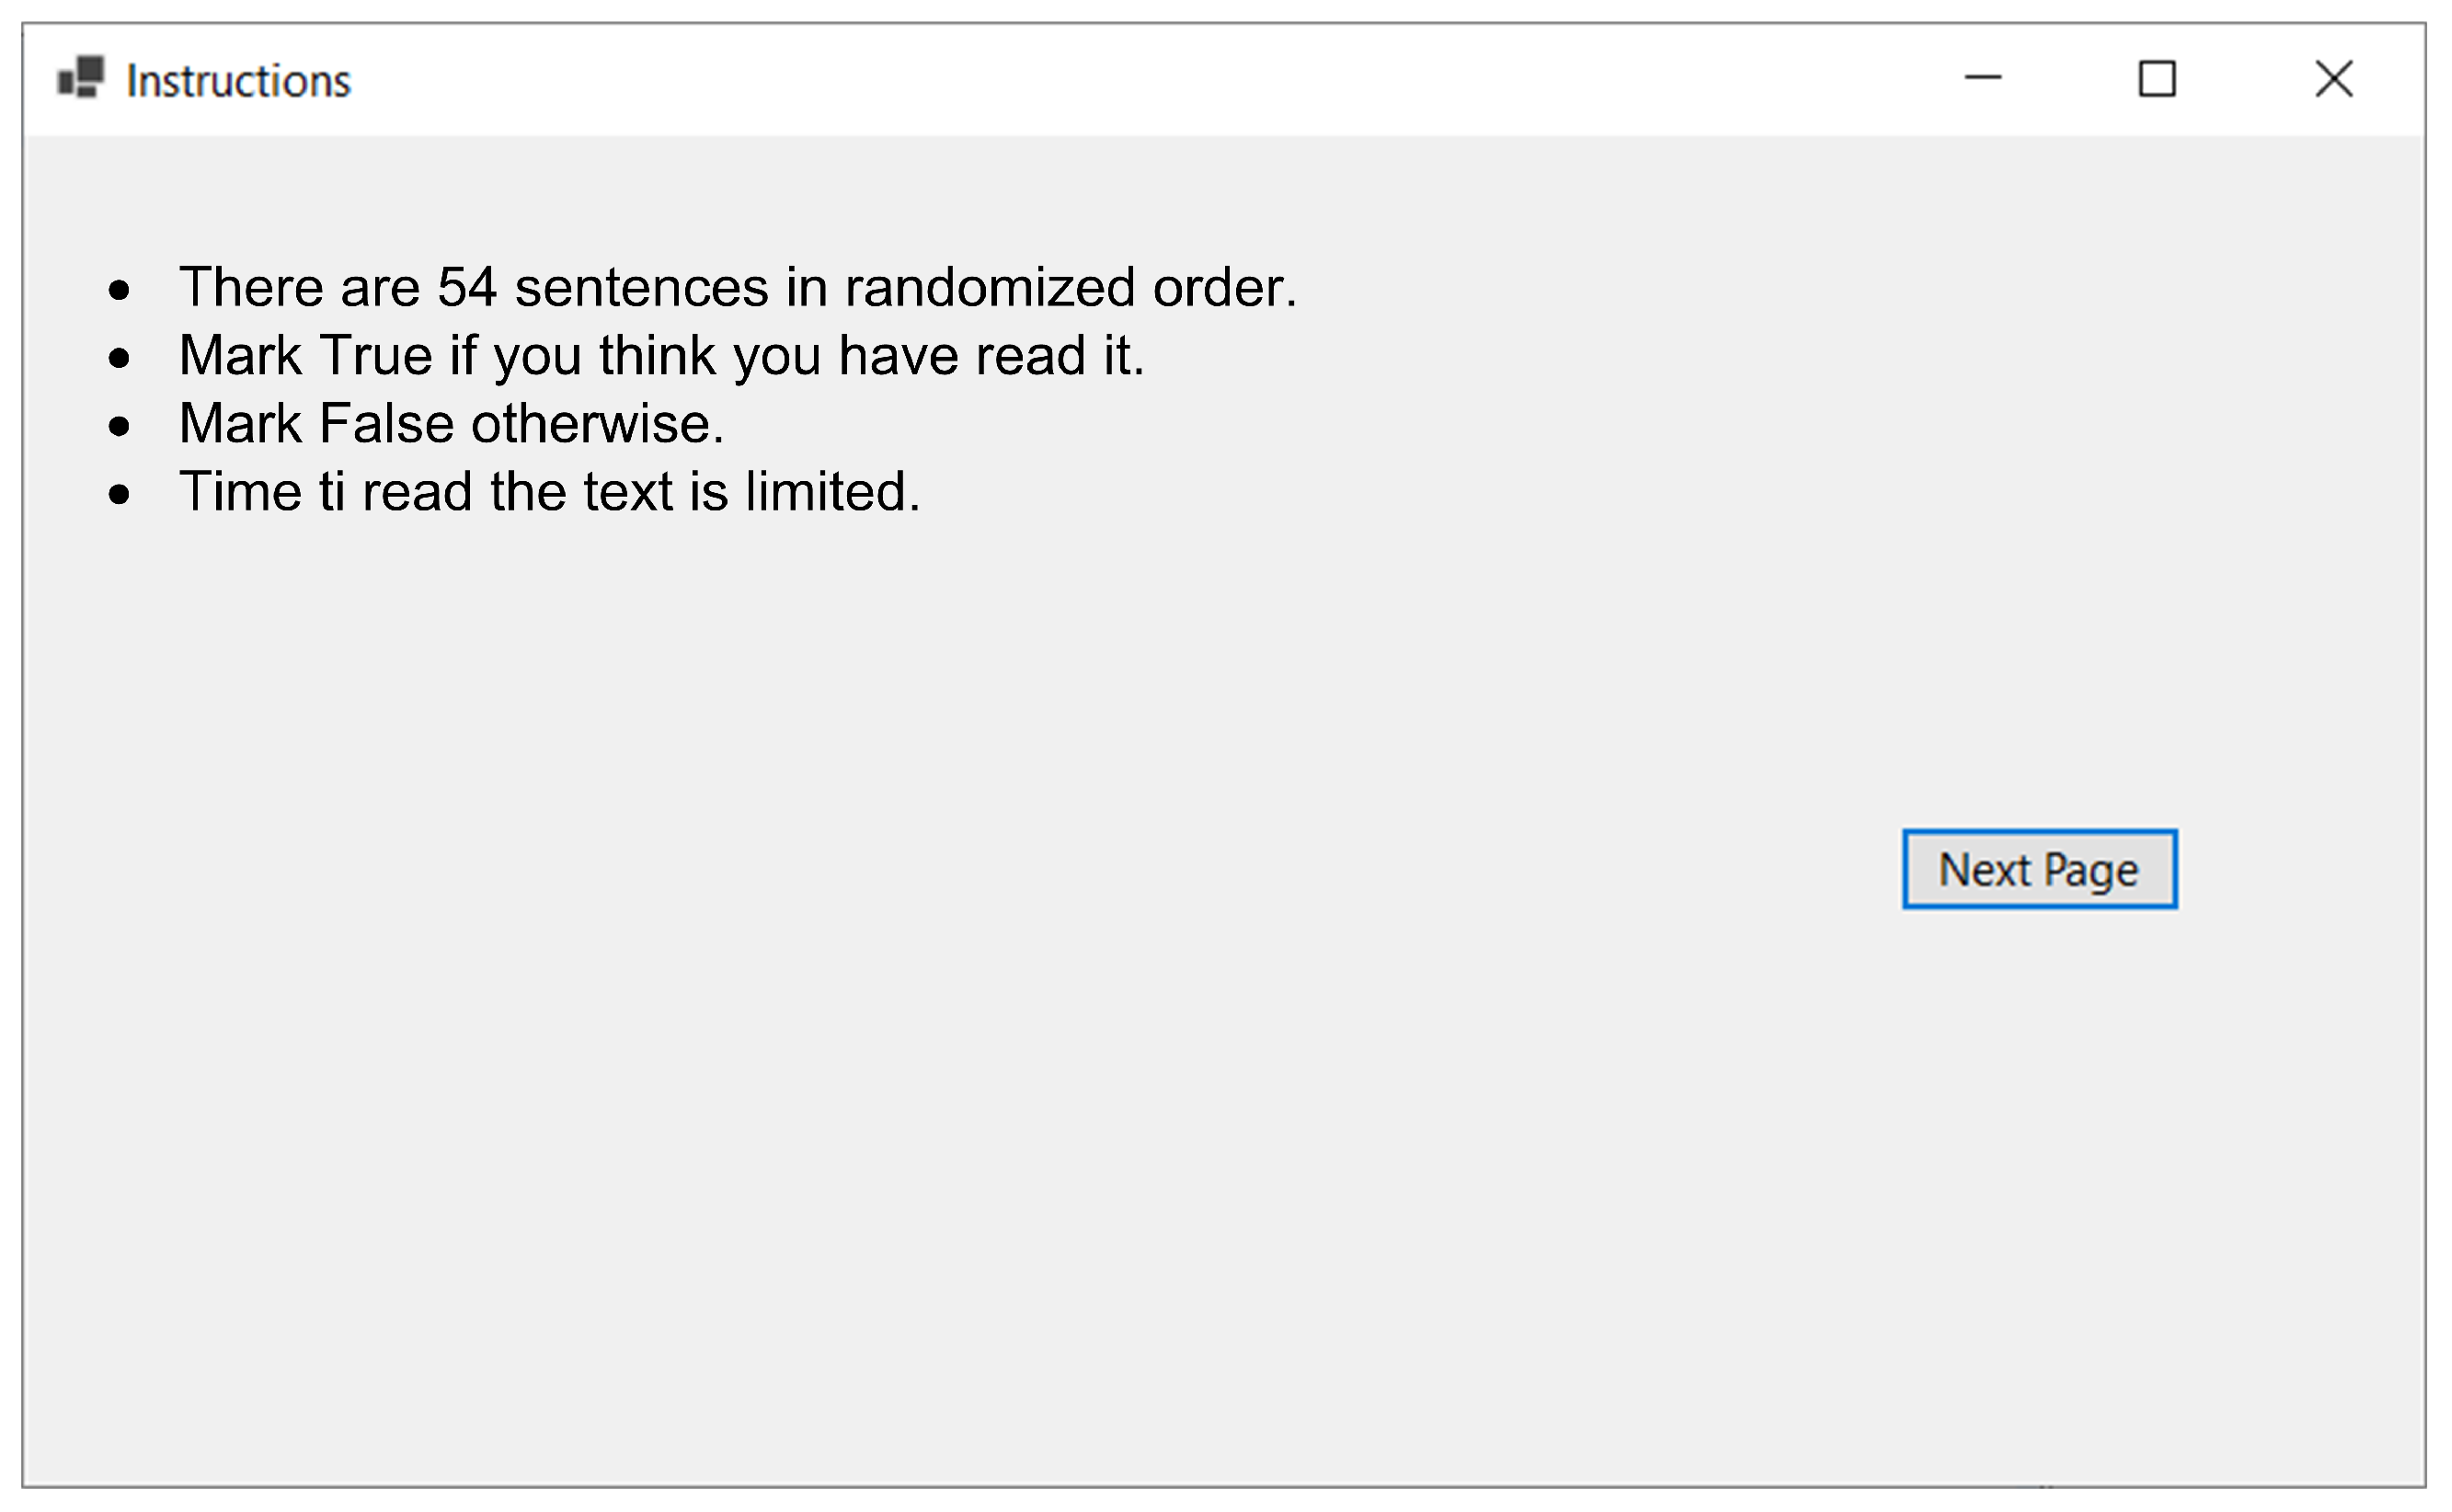Click the "Mark True if you think" line

(x=660, y=355)
